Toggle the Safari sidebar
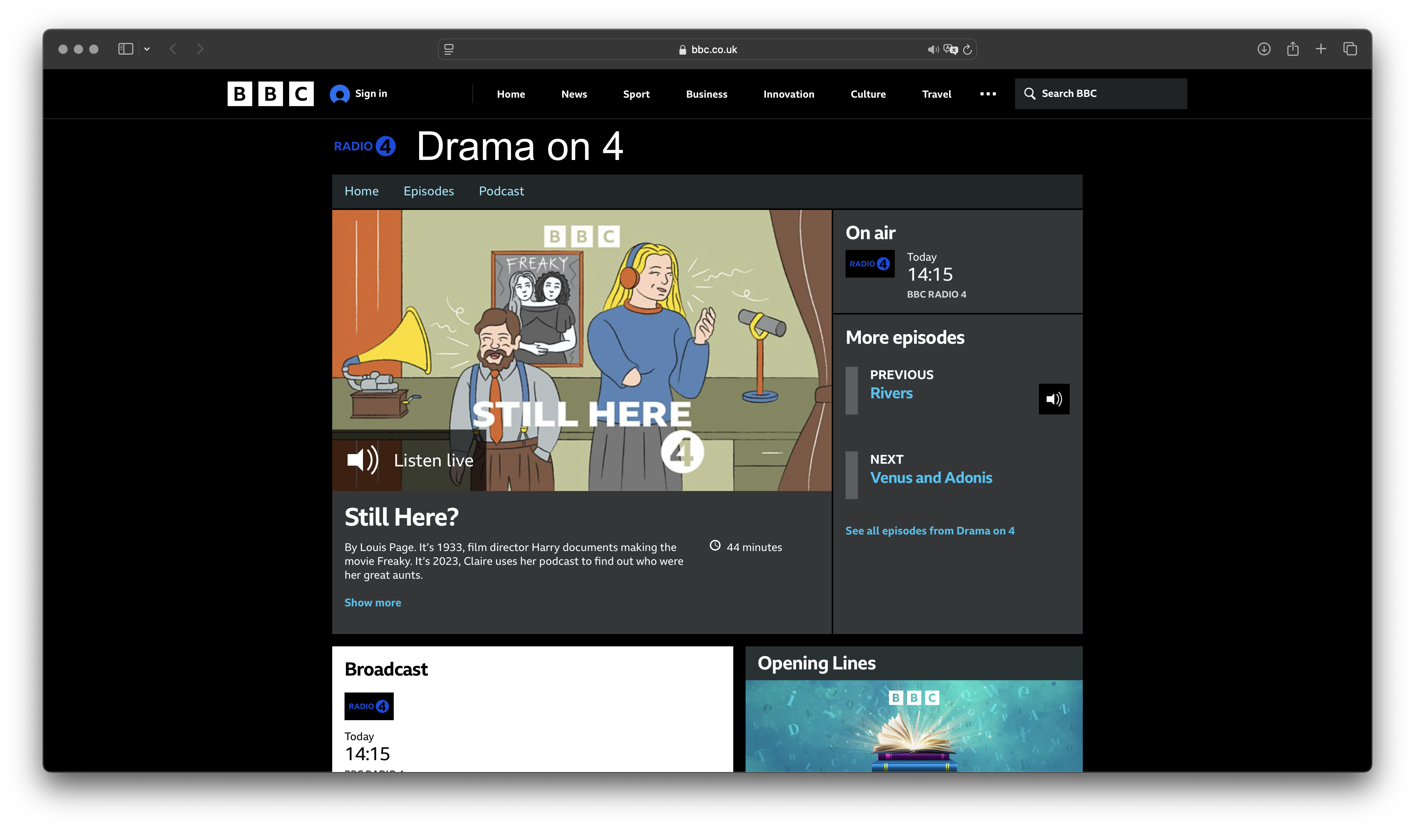Viewport: 1415px width, 829px height. click(x=125, y=49)
